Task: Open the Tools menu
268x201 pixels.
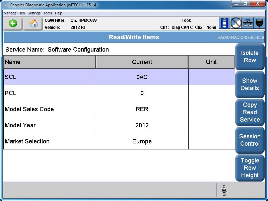Action: (x=48, y=13)
